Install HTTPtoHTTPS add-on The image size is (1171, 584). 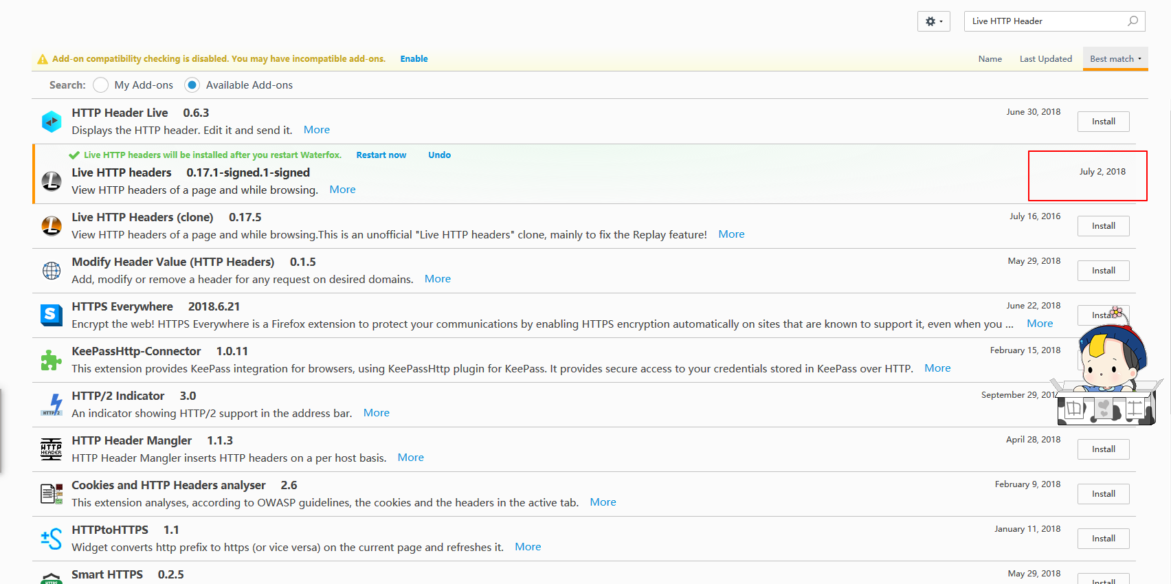[x=1104, y=539]
